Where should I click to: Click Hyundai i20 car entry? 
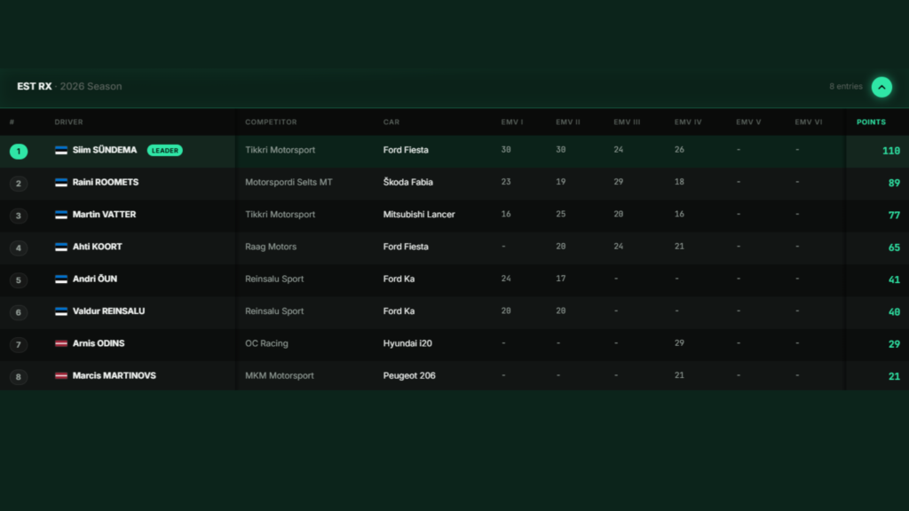[407, 343]
